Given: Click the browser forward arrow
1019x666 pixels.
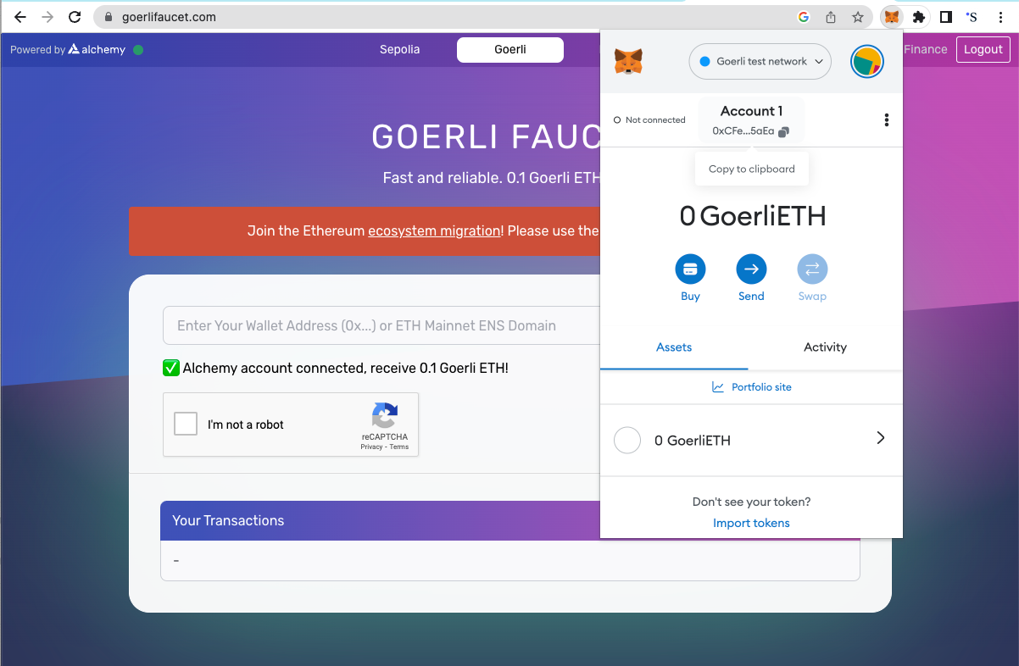Looking at the screenshot, I should tap(47, 17).
